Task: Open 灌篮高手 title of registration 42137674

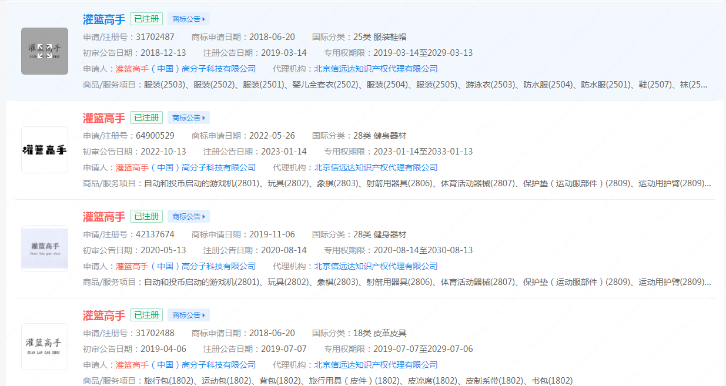Action: 104,217
